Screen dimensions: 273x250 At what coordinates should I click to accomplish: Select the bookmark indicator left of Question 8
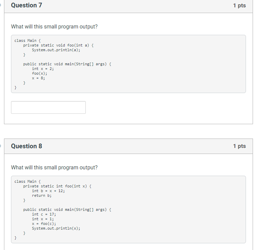pyautogui.click(x=1, y=146)
